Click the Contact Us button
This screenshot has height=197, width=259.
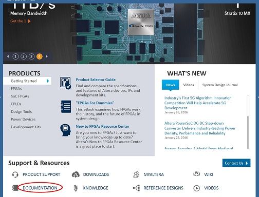[x=236, y=163]
